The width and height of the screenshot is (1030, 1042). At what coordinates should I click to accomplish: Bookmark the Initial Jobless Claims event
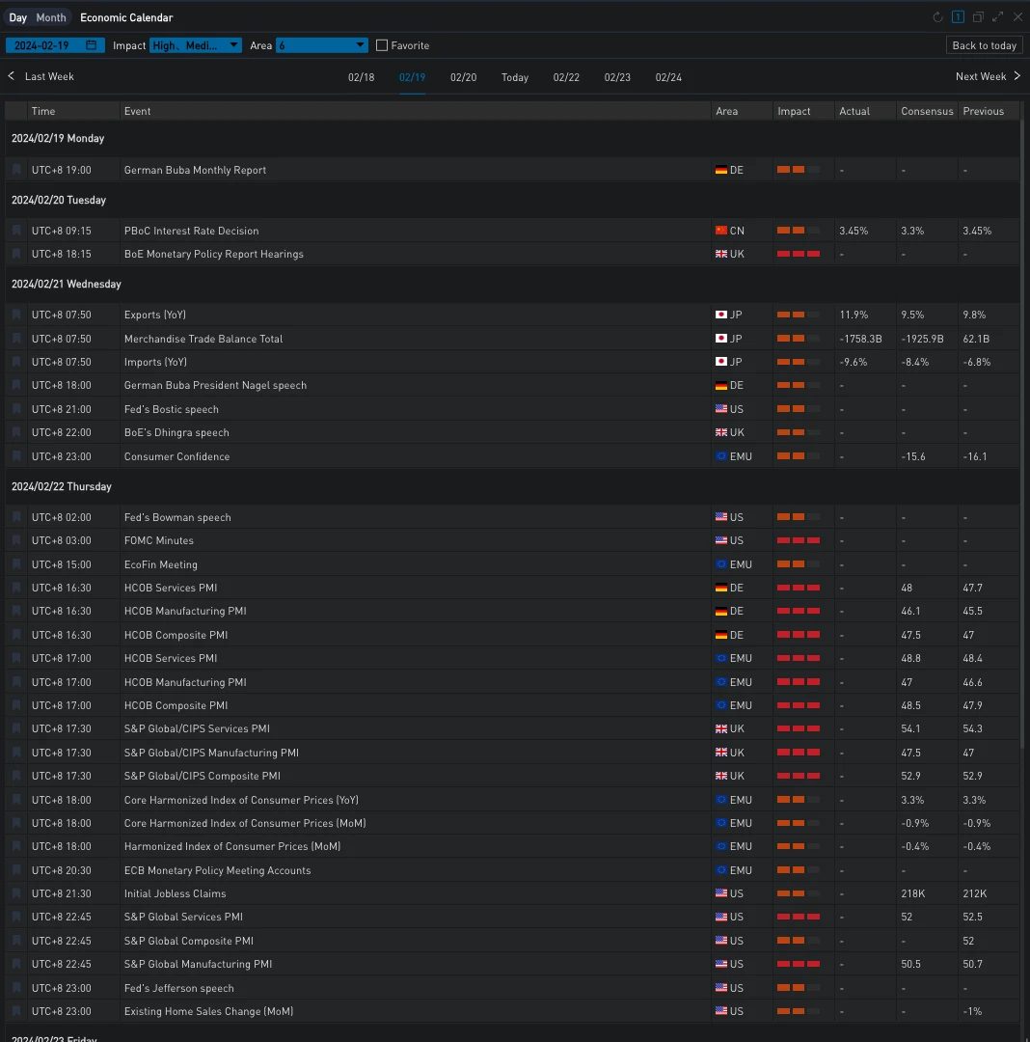16,893
